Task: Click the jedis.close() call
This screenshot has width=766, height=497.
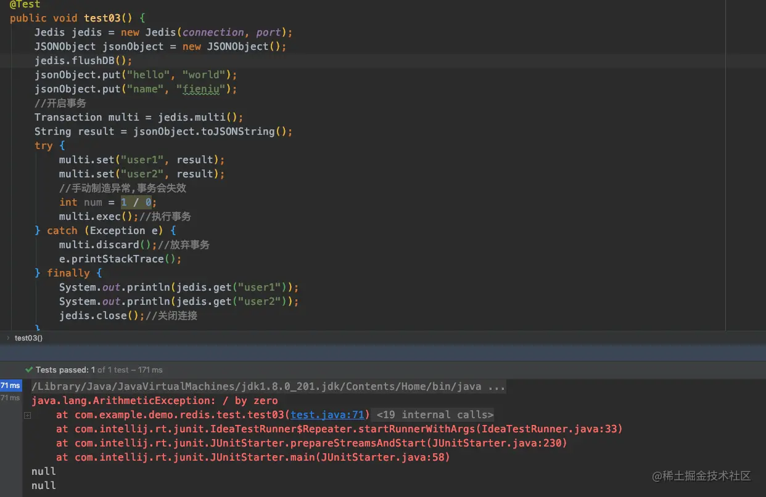Action: [x=102, y=315]
